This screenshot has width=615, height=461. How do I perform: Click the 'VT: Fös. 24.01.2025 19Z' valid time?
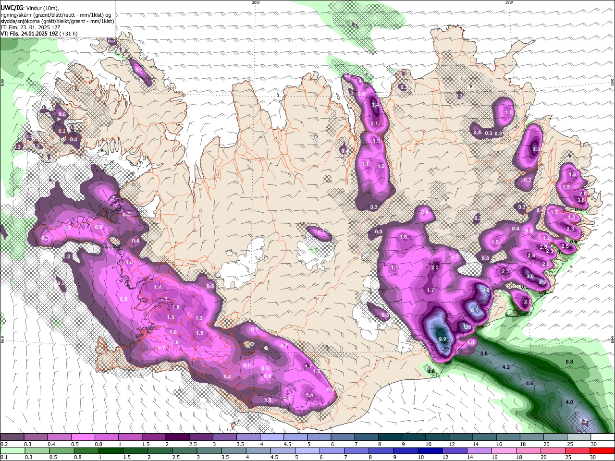(x=29, y=34)
